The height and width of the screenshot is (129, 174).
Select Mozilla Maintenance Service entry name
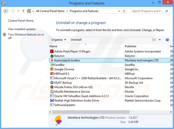tap(72, 92)
